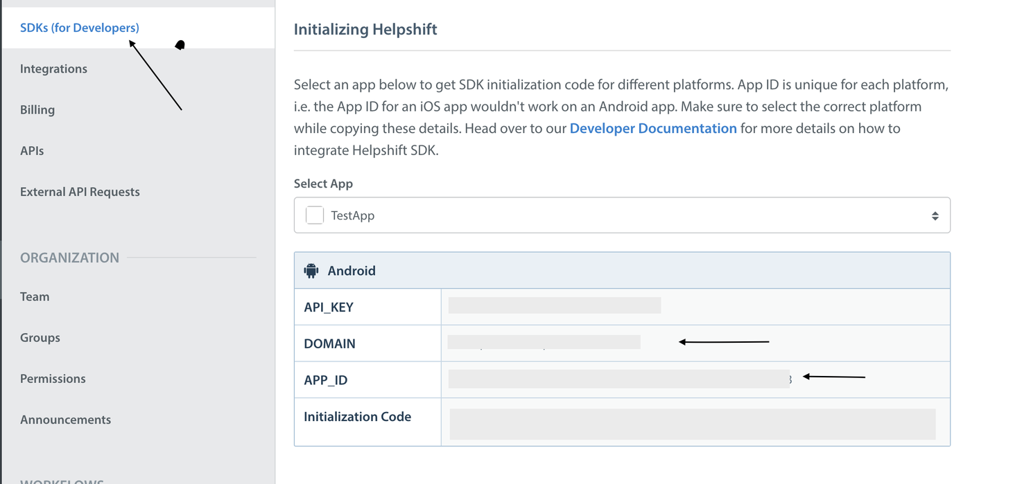Viewport: 1022px width, 484px height.
Task: Select the APP_ID value field
Action: [x=618, y=379]
